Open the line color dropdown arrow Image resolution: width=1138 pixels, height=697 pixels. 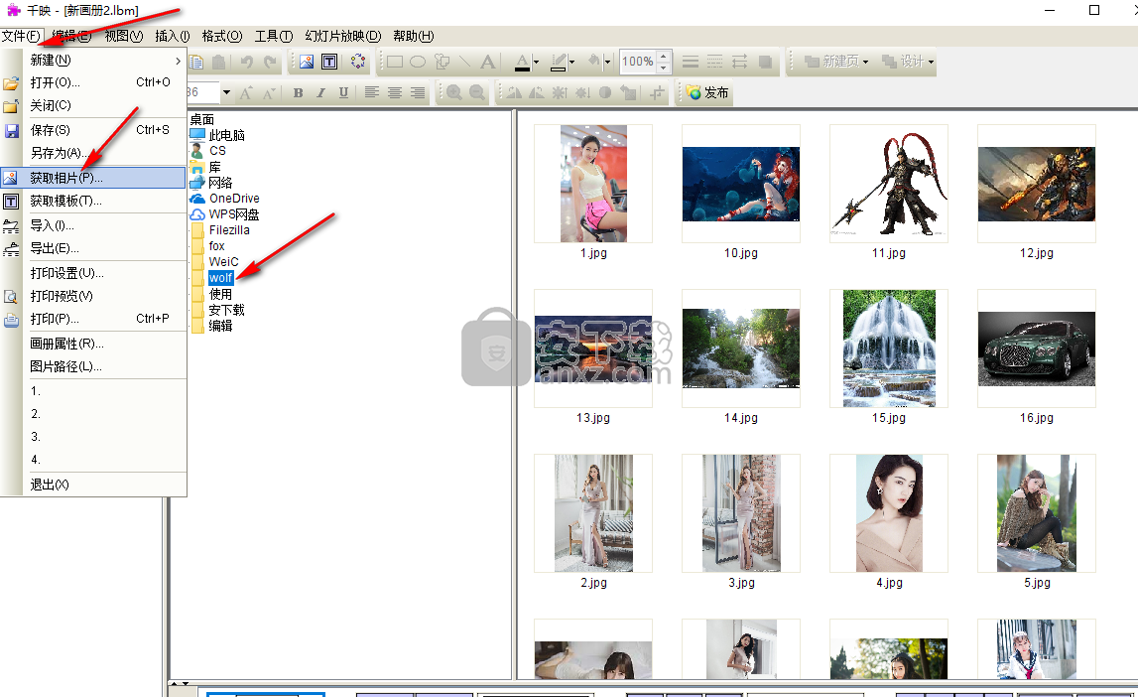571,63
